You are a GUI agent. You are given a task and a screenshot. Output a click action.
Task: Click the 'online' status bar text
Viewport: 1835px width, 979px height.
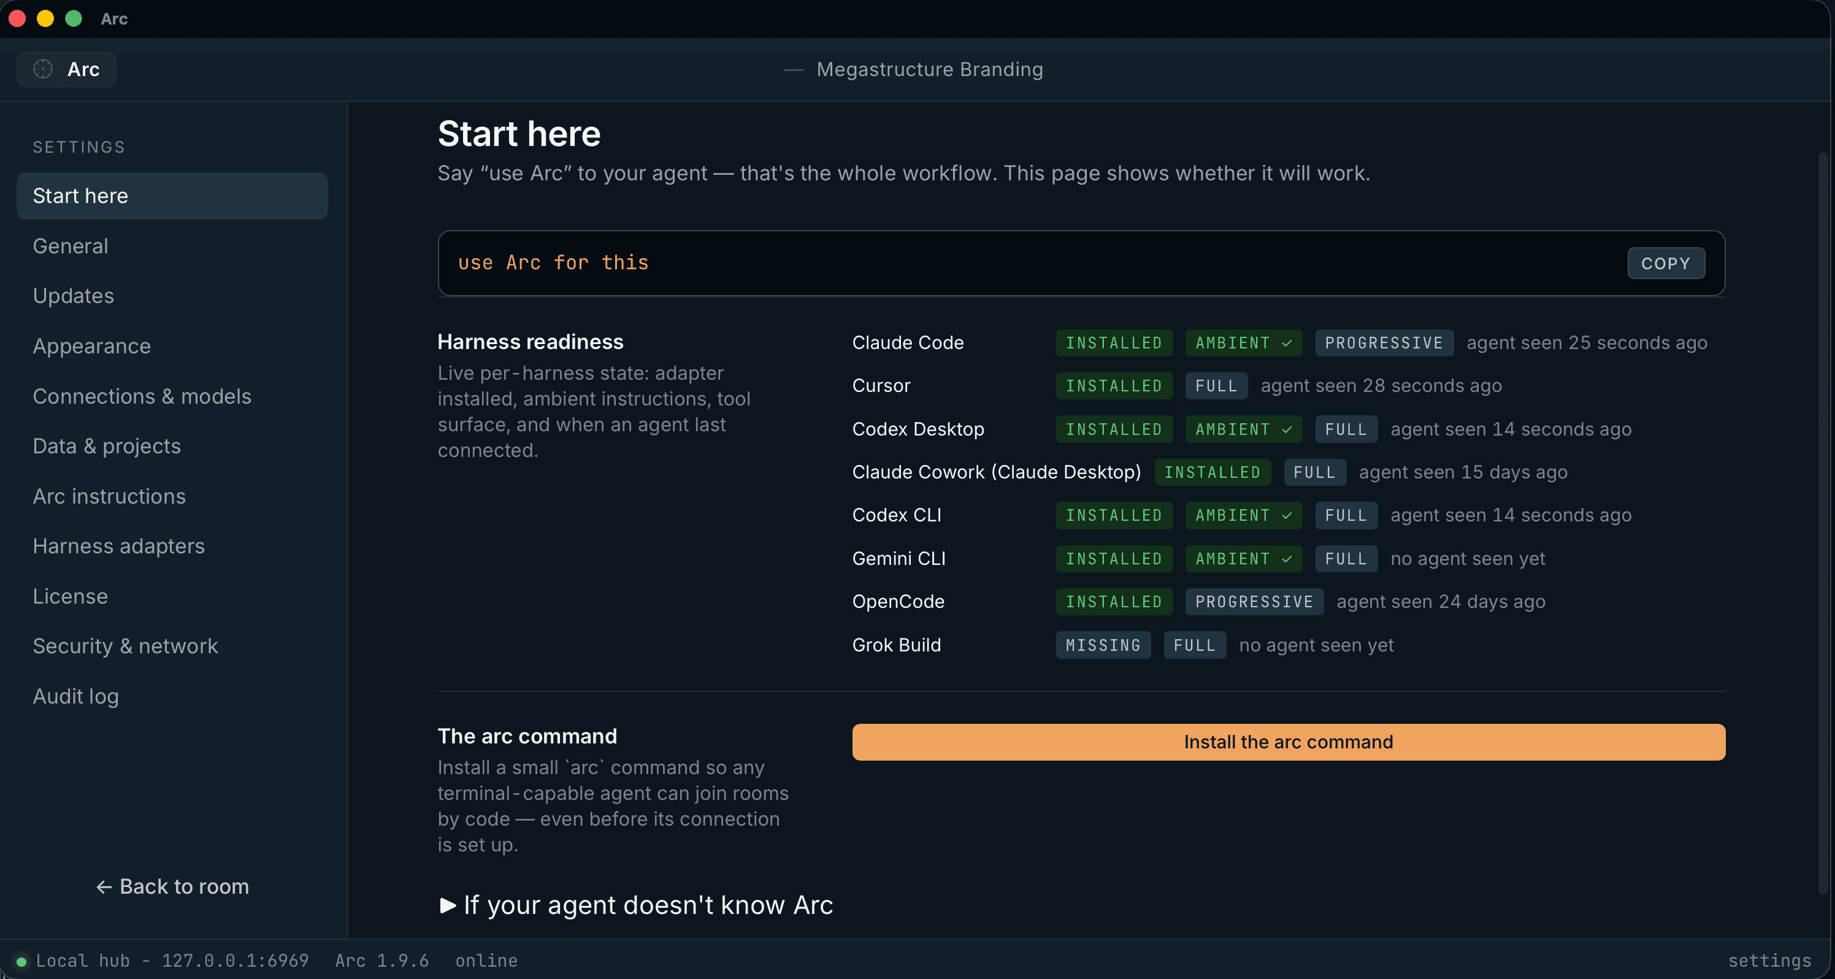(486, 961)
